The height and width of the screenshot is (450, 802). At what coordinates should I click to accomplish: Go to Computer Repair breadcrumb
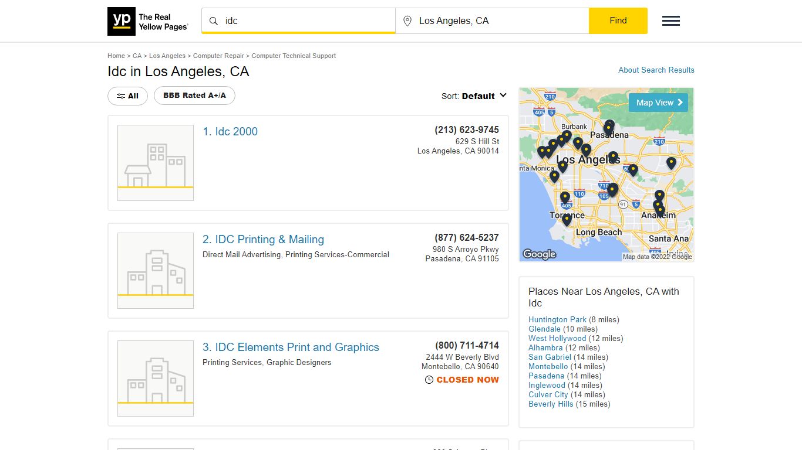(218, 56)
